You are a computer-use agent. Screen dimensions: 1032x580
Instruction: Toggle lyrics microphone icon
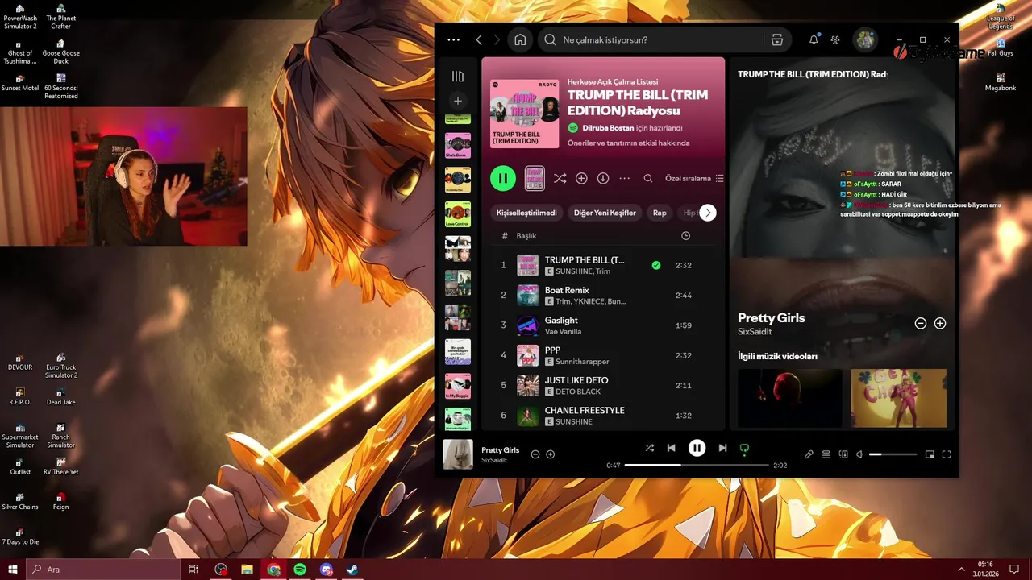pyautogui.click(x=809, y=454)
